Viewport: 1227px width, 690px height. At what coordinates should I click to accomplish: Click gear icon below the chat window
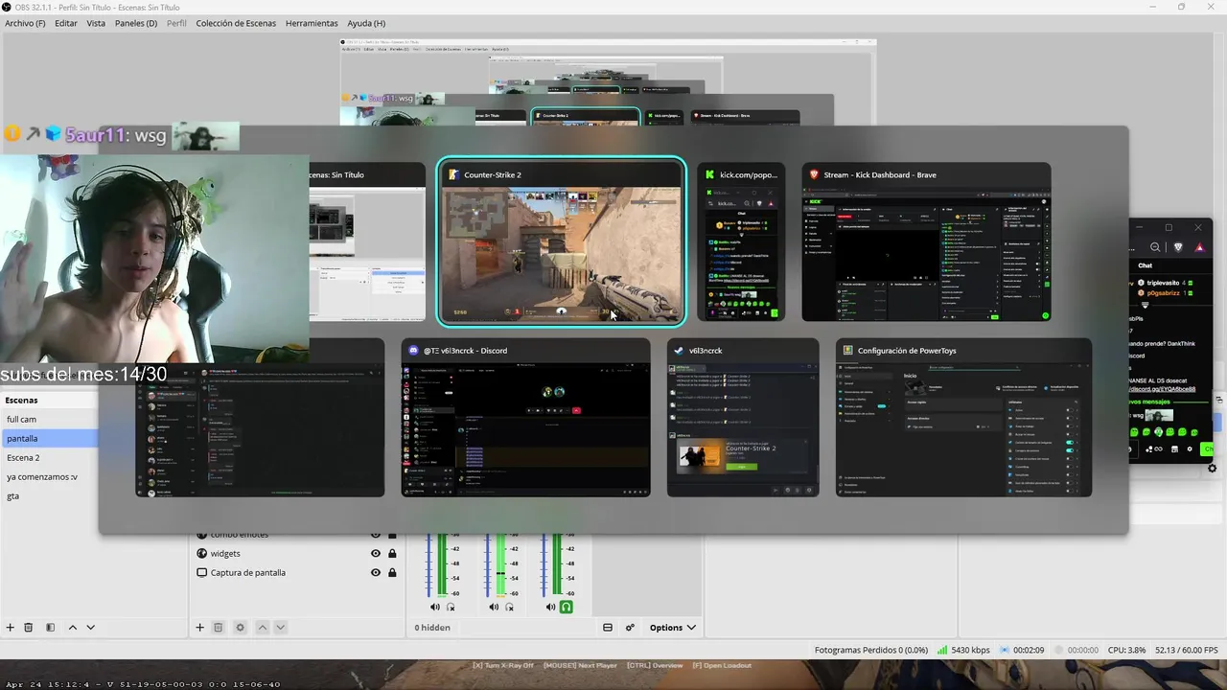point(1212,469)
